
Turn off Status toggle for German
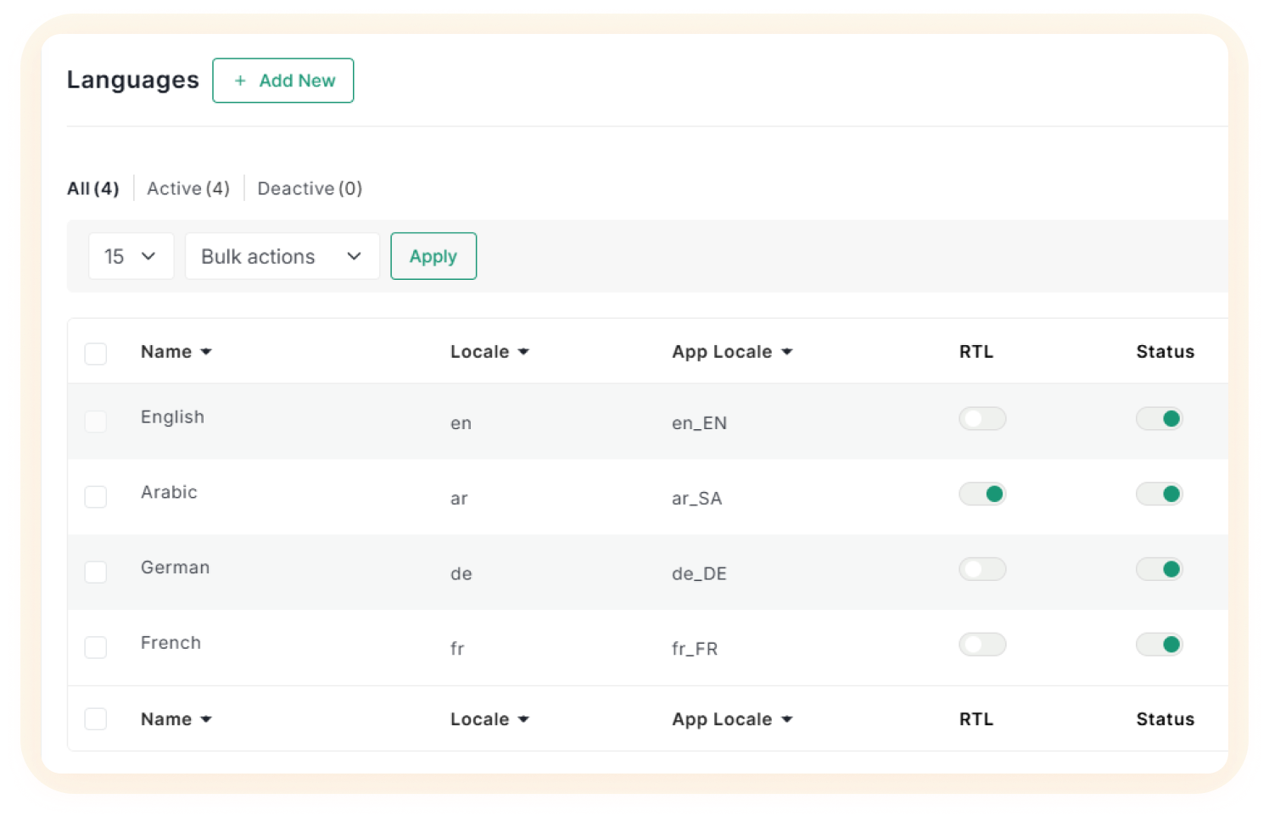coord(1159,569)
